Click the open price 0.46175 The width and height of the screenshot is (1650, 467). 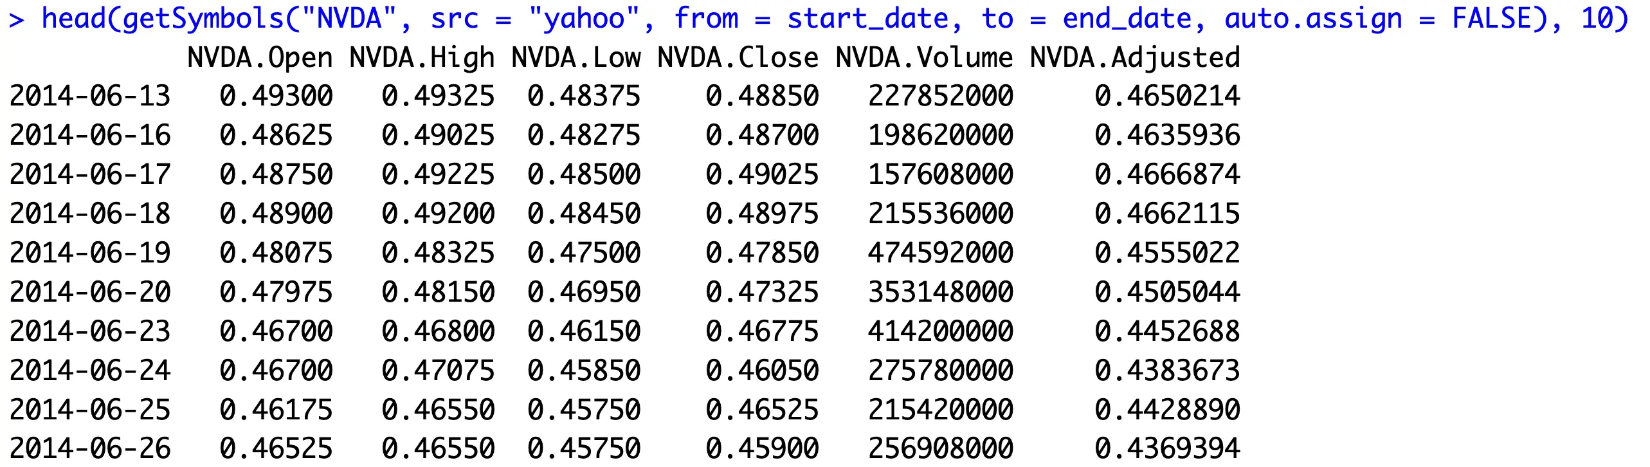pyautogui.click(x=277, y=410)
